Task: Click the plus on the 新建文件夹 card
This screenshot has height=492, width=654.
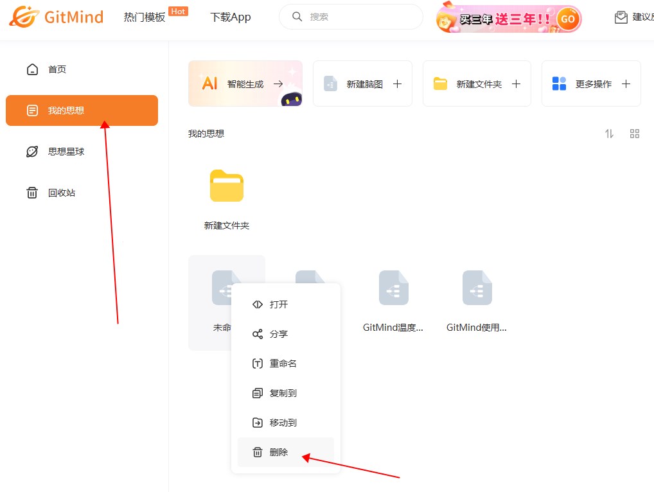Action: [x=516, y=84]
